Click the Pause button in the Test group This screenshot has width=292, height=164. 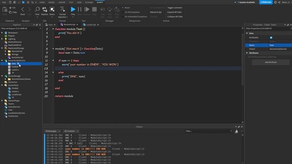79,9
